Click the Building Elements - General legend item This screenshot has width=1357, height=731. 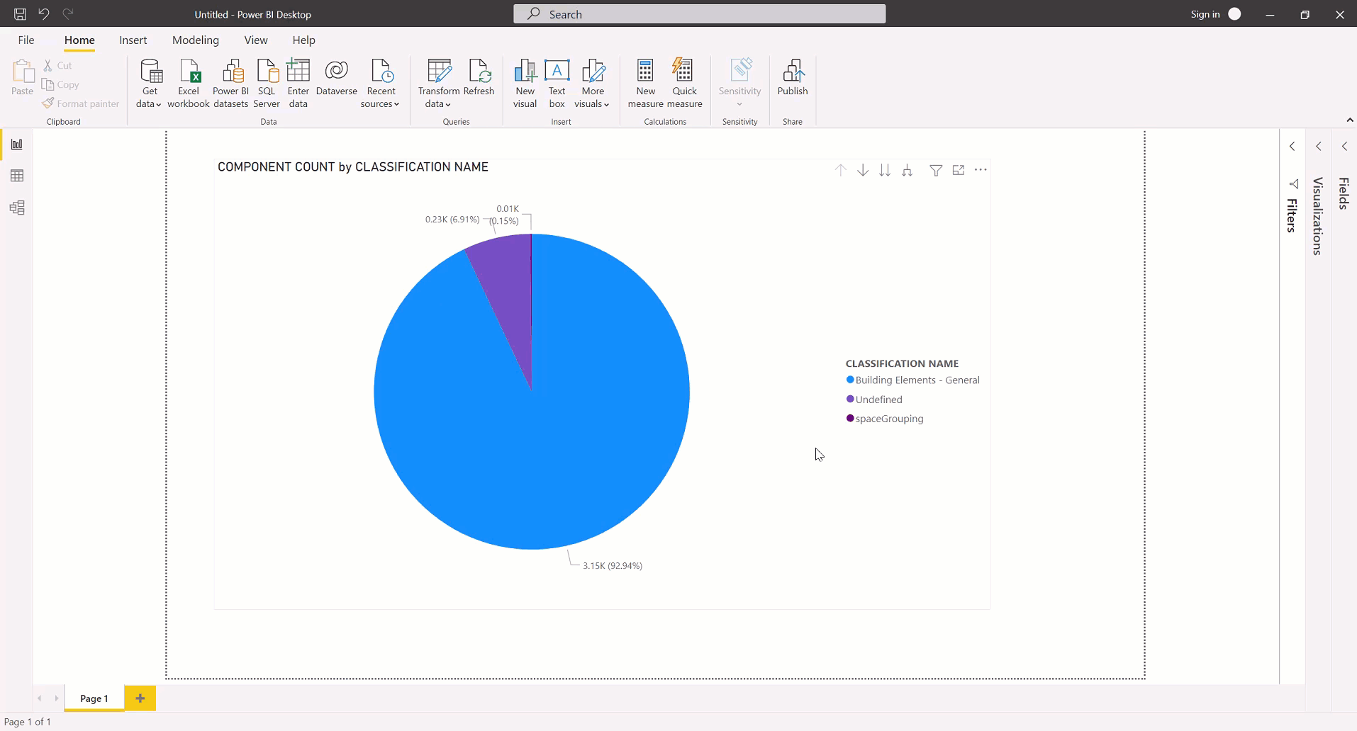tap(913, 380)
